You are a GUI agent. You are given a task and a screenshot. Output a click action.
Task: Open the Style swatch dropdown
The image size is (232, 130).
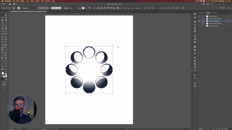[x=85, y=8]
